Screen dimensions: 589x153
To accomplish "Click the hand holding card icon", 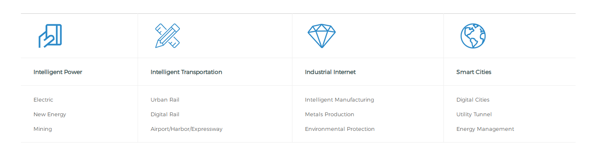I will 50,36.
